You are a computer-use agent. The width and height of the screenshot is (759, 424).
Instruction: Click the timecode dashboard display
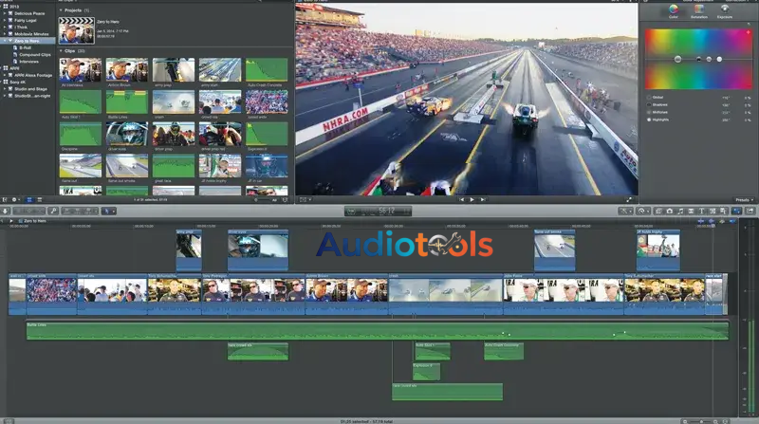378,211
